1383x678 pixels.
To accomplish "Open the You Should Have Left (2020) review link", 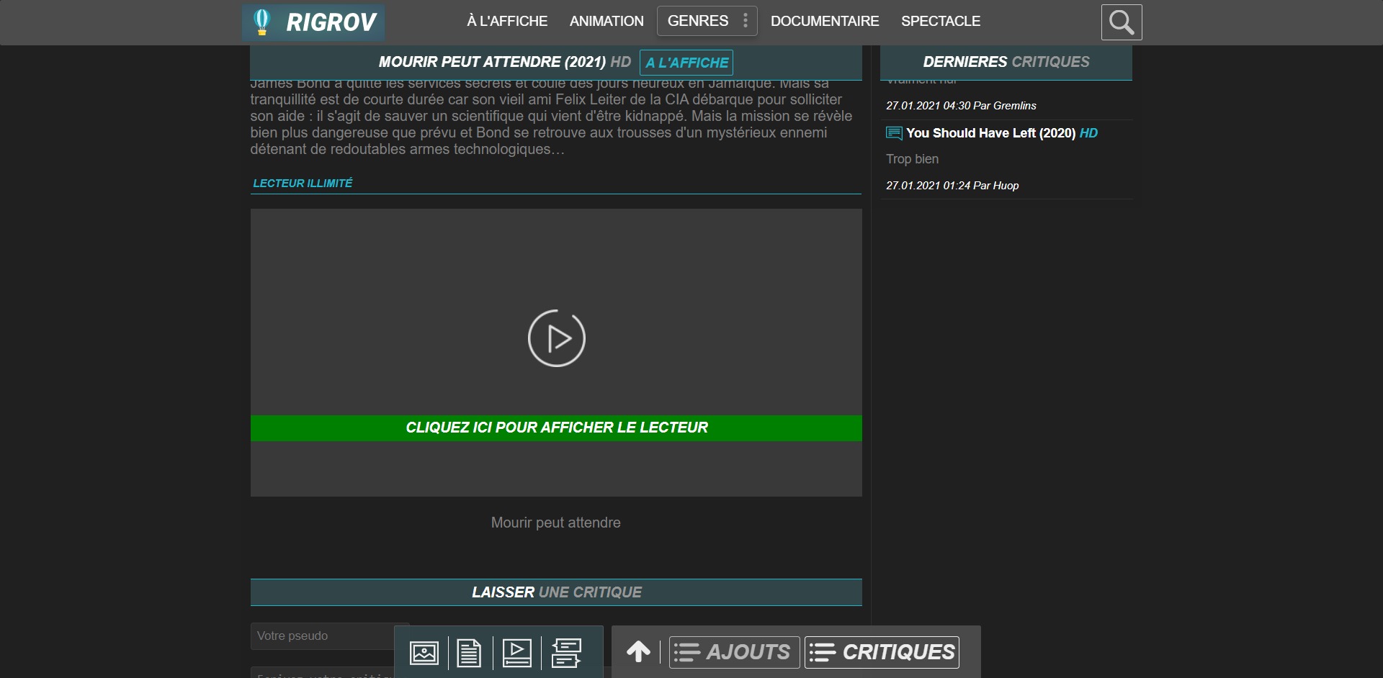I will coord(991,133).
